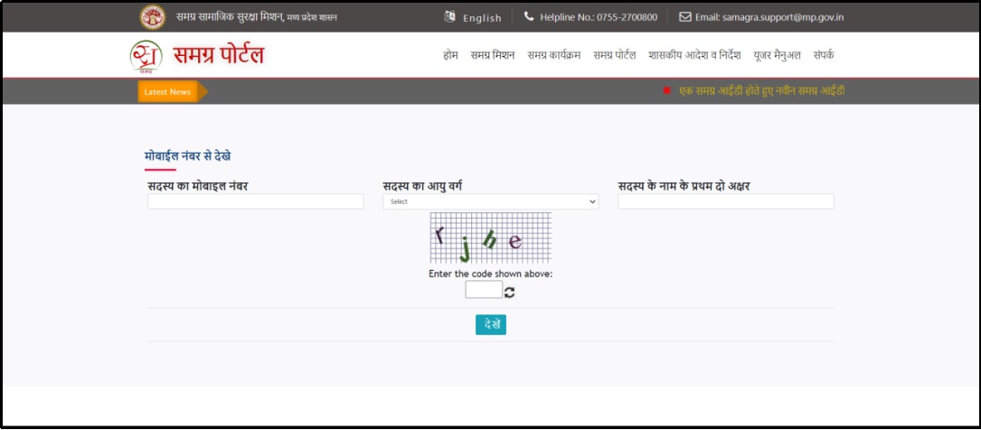Switch language to English
This screenshot has width=981, height=430.
482,18
